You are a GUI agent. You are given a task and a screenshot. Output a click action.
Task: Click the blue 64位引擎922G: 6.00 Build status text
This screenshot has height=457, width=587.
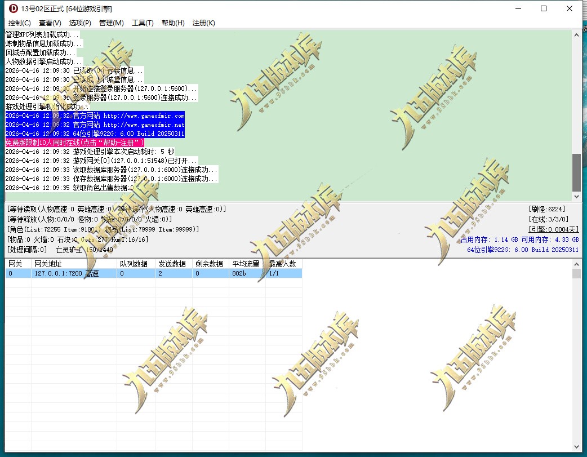523,250
